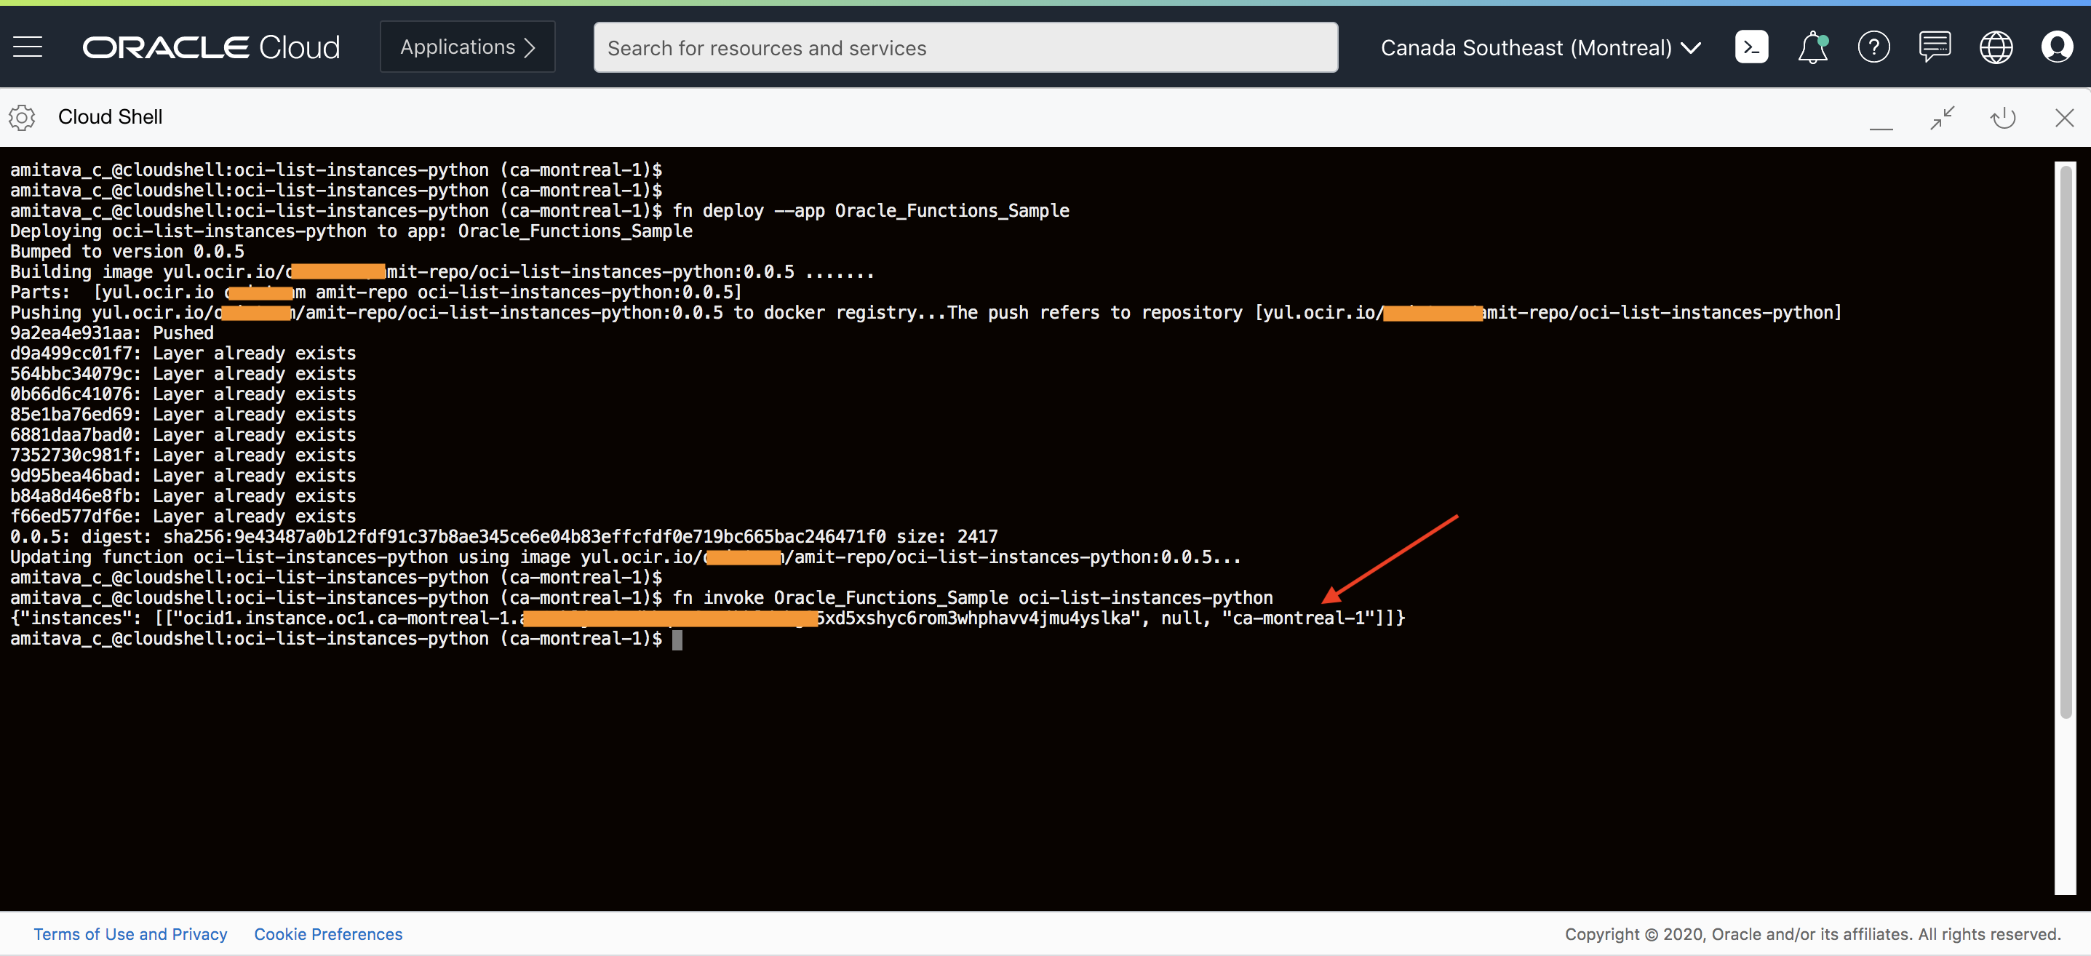2091x956 pixels.
Task: Open the notifications bell
Action: pos(1812,47)
